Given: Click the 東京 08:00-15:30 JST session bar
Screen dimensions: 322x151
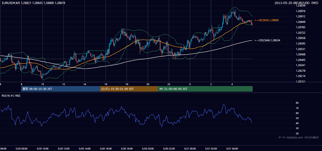Looking at the screenshot, I should 60,89.
